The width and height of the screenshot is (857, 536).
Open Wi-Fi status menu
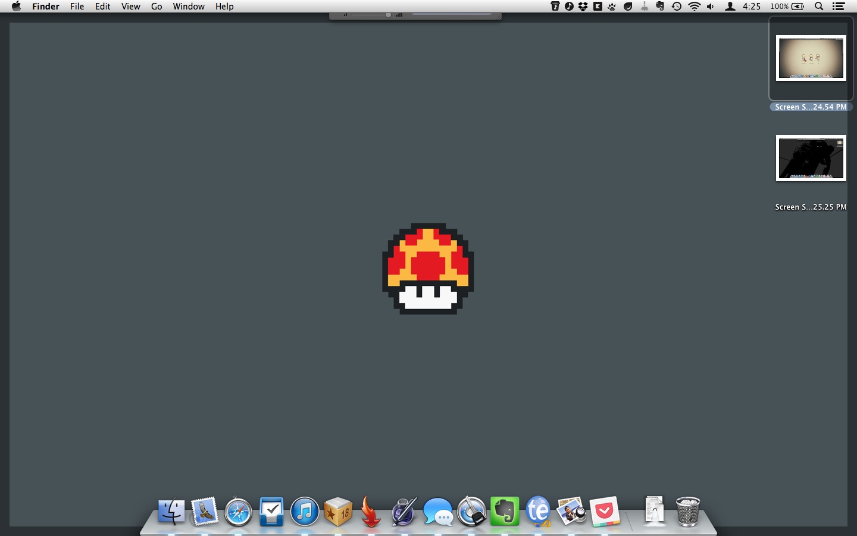point(694,7)
